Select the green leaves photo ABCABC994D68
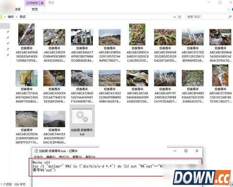The image size is (233, 187). point(165,37)
